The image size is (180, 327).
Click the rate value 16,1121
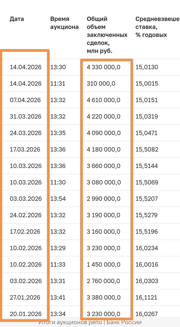(147, 297)
